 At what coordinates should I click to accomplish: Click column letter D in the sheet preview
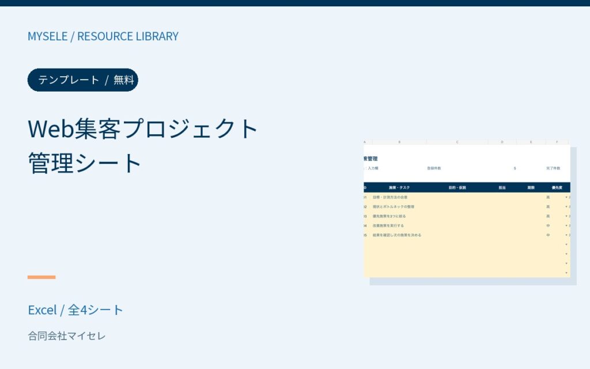[502, 142]
